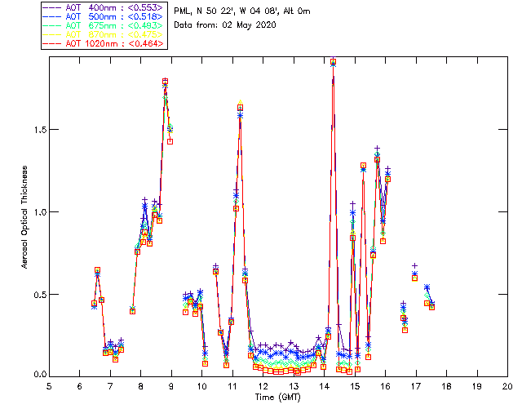The height and width of the screenshot is (418, 522).
Task: Click the 20 tick label on time axis
Action: (507, 386)
